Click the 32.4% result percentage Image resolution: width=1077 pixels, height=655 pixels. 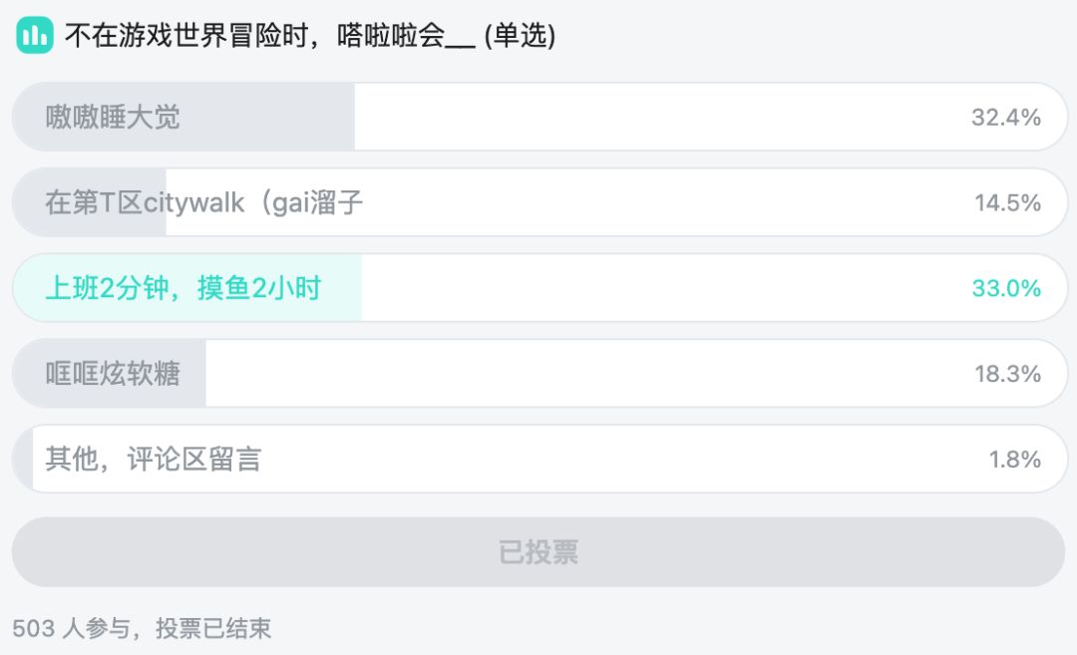pyautogui.click(x=1005, y=118)
